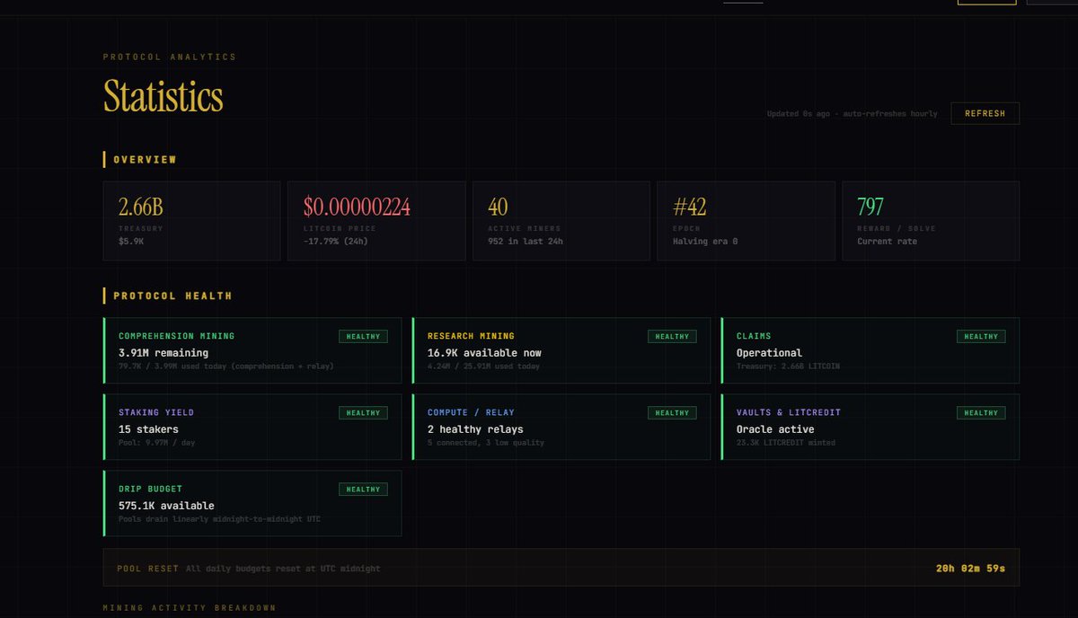Click the RESEARCH MINING card title
Screen dimensions: 1078x618
click(471, 336)
